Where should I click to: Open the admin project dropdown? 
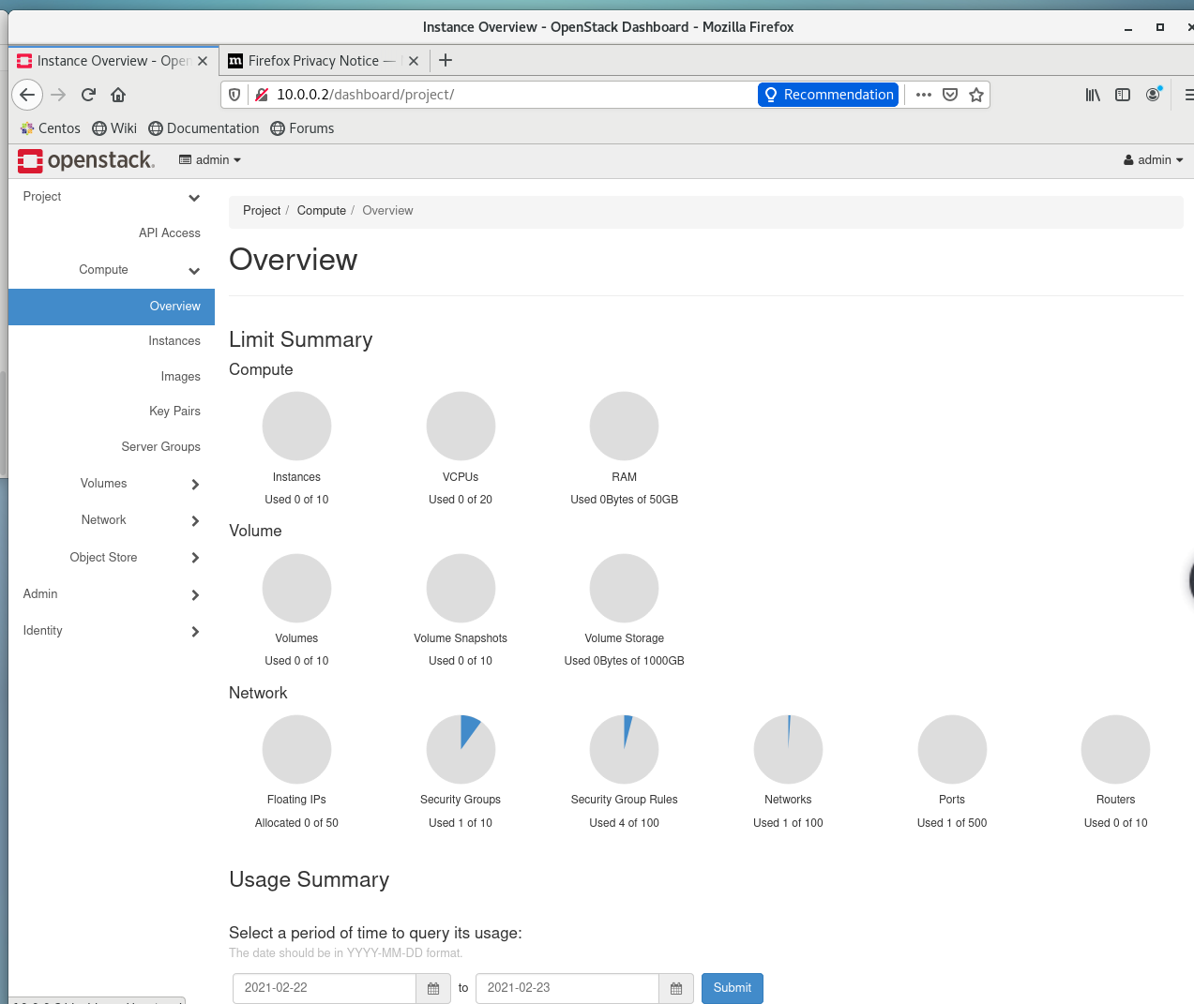tap(210, 160)
